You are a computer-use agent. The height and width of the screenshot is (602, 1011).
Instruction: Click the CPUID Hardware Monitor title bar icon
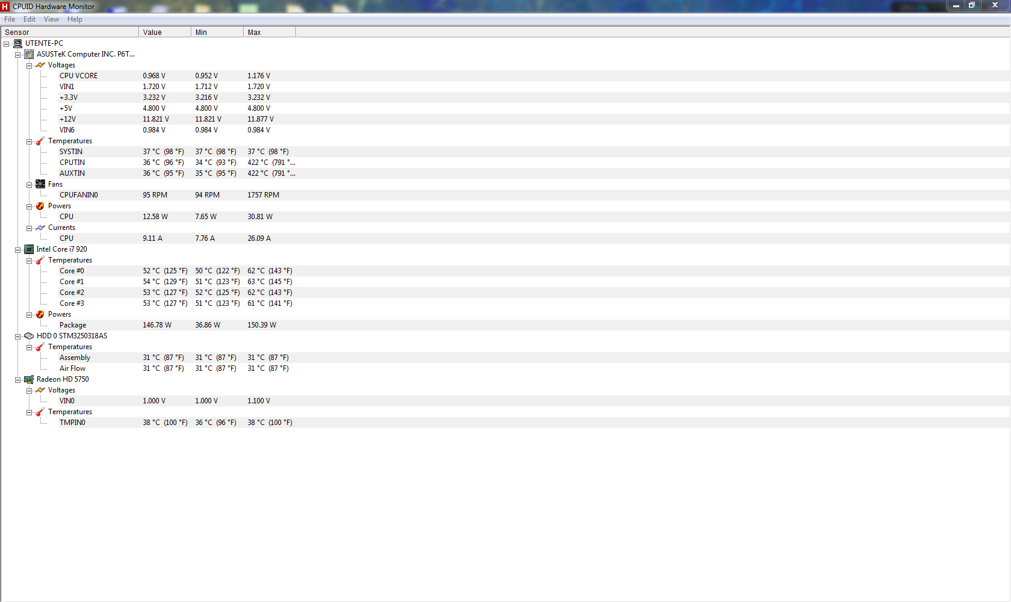tap(5, 7)
